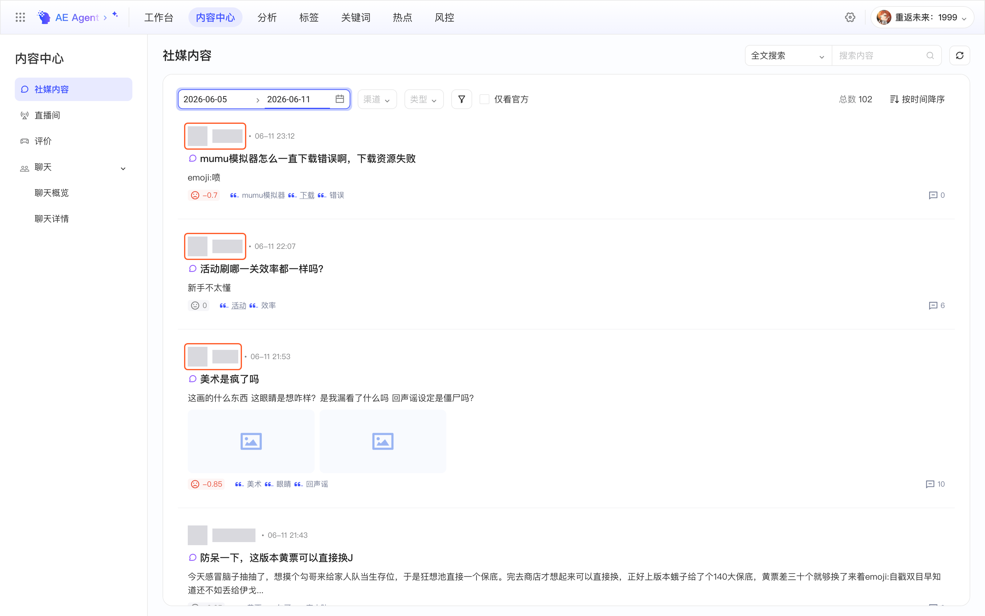
Task: Open the calendar icon in date range
Action: point(340,99)
